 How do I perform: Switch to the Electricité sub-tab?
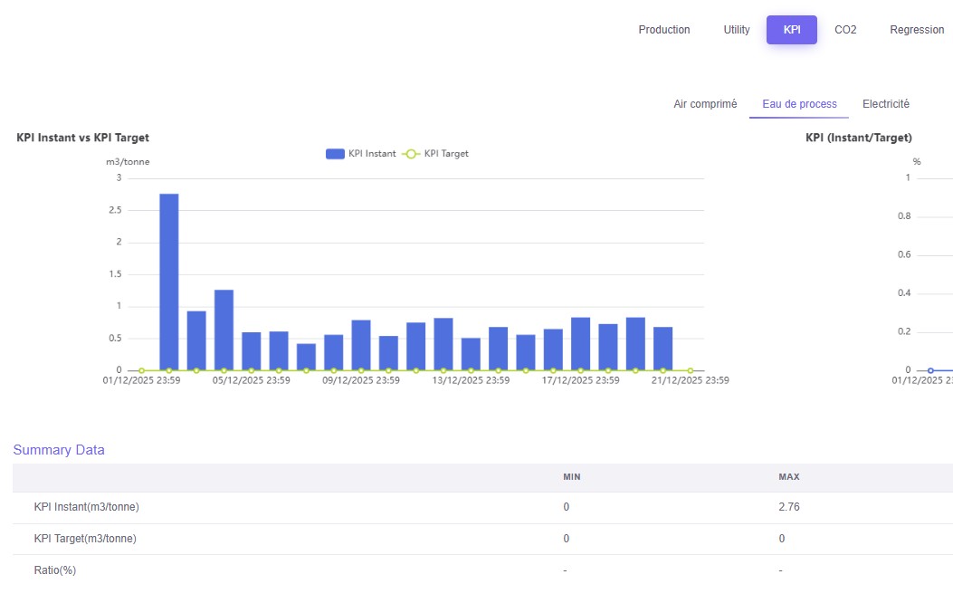tap(885, 104)
